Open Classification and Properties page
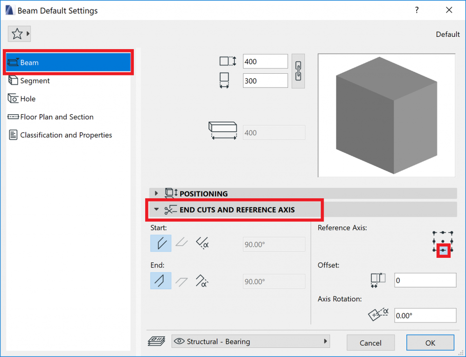The image size is (466, 357). point(69,135)
